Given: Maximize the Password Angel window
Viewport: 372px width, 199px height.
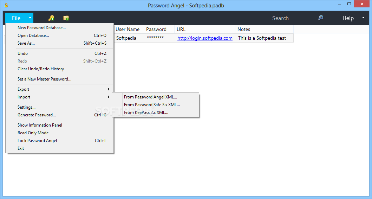Looking at the screenshot, I should (x=349, y=4).
